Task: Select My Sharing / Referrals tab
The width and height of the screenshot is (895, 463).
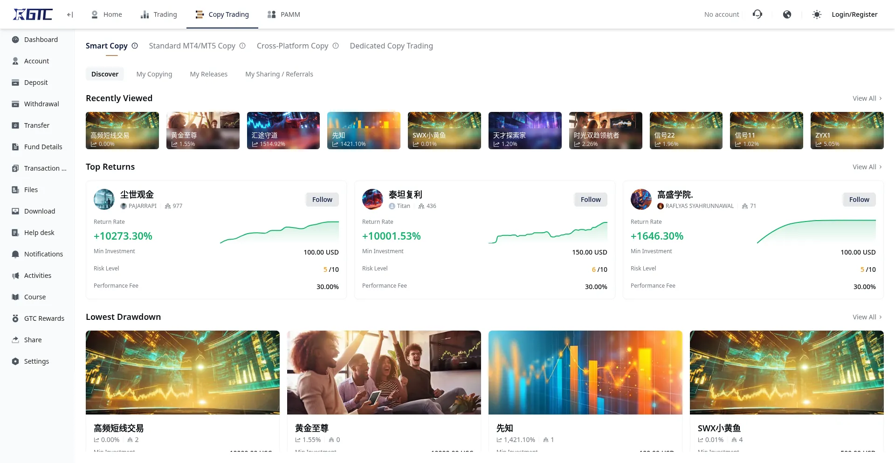Action: 279,74
